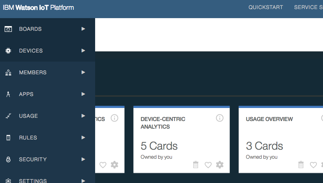The width and height of the screenshot is (323, 183).
Task: Expand the Settings submenu arrow
Action: tap(83, 181)
